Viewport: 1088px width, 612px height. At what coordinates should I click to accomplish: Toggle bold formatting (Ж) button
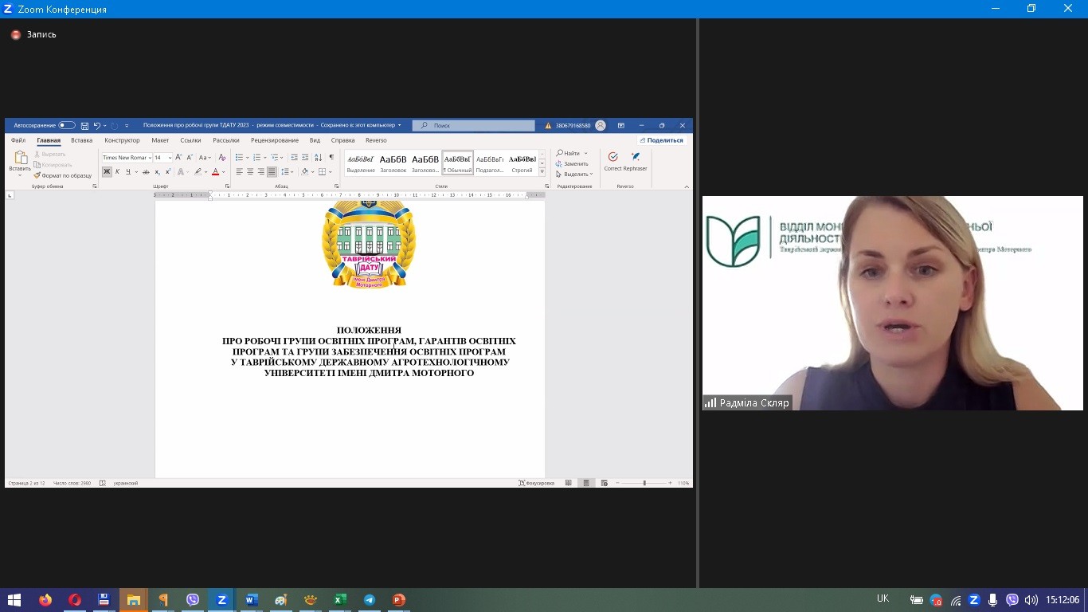click(x=107, y=171)
